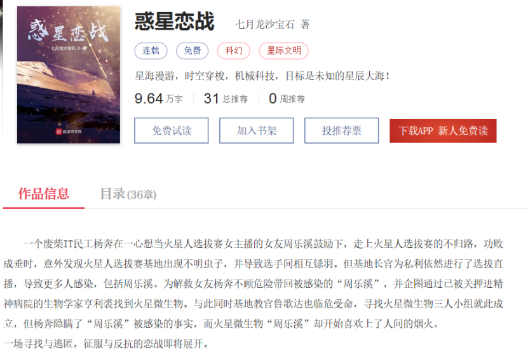Click the synopsis paragraph about 杨奔
Image resolution: width=528 pixels, height=361 pixels.
tap(254, 283)
